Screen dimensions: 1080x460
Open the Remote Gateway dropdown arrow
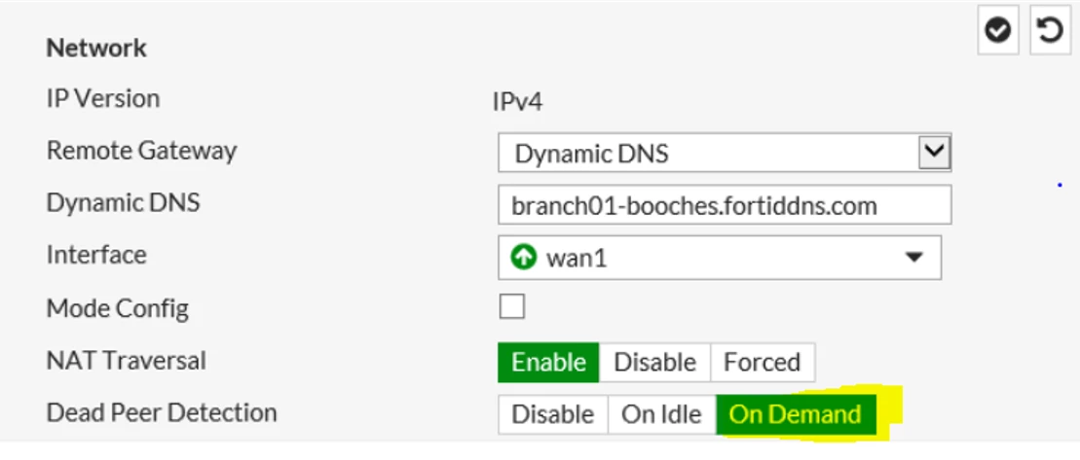[935, 153]
